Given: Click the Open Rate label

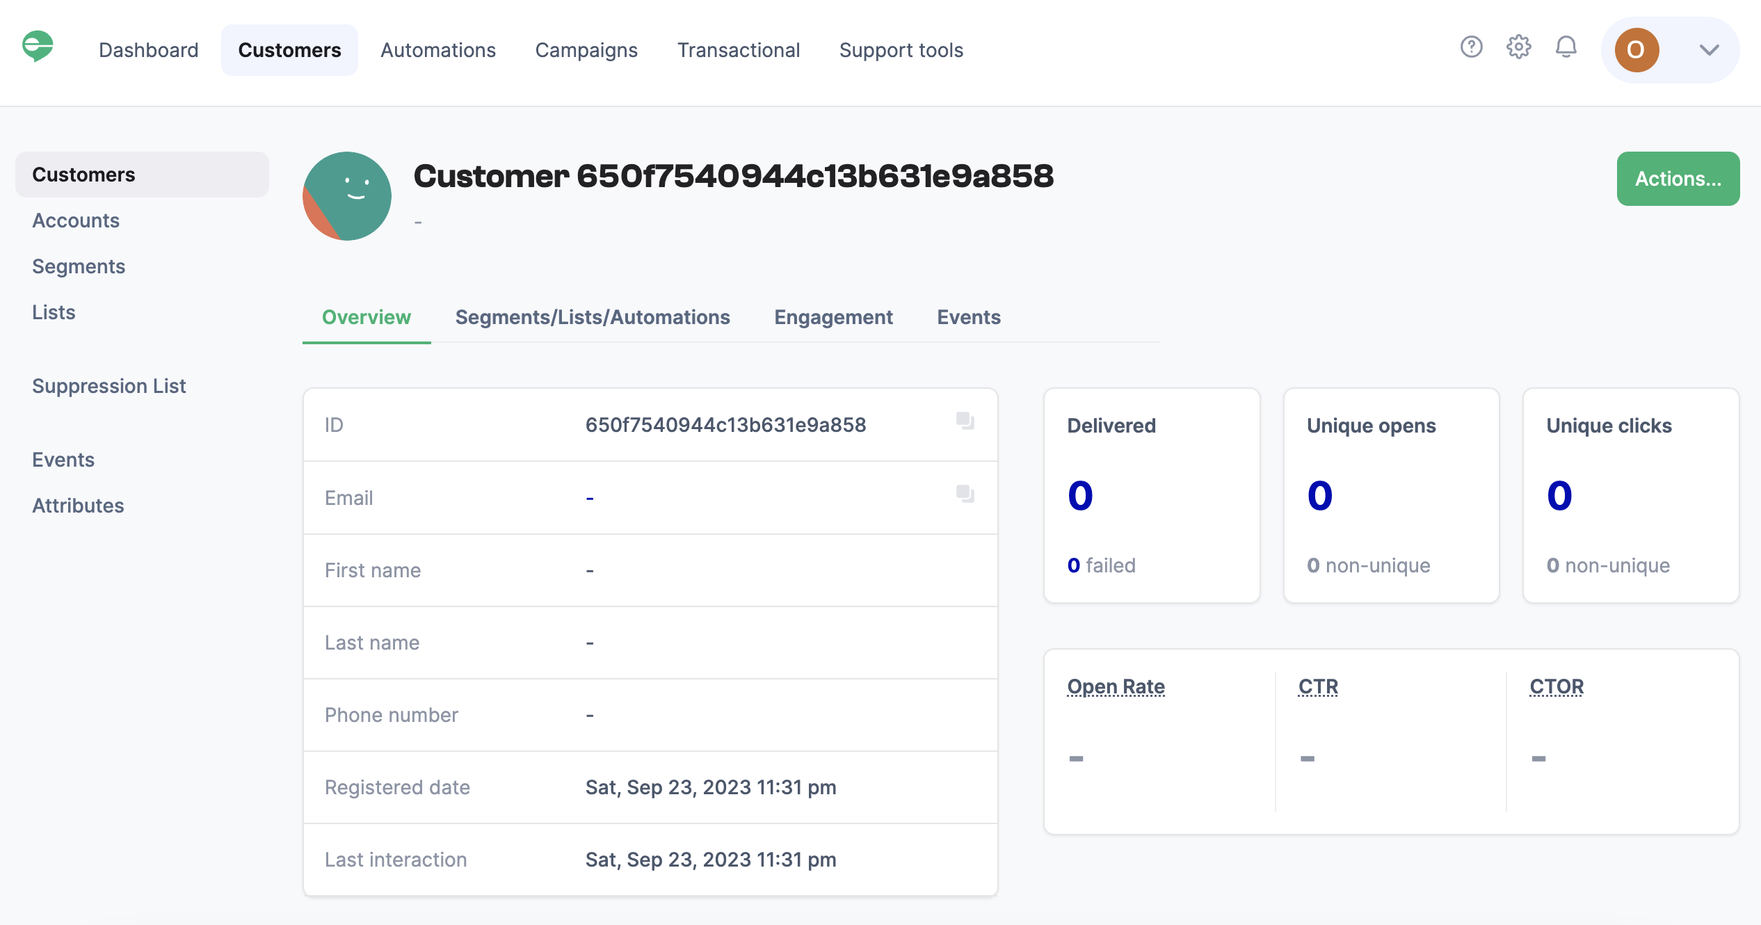Looking at the screenshot, I should point(1116,686).
